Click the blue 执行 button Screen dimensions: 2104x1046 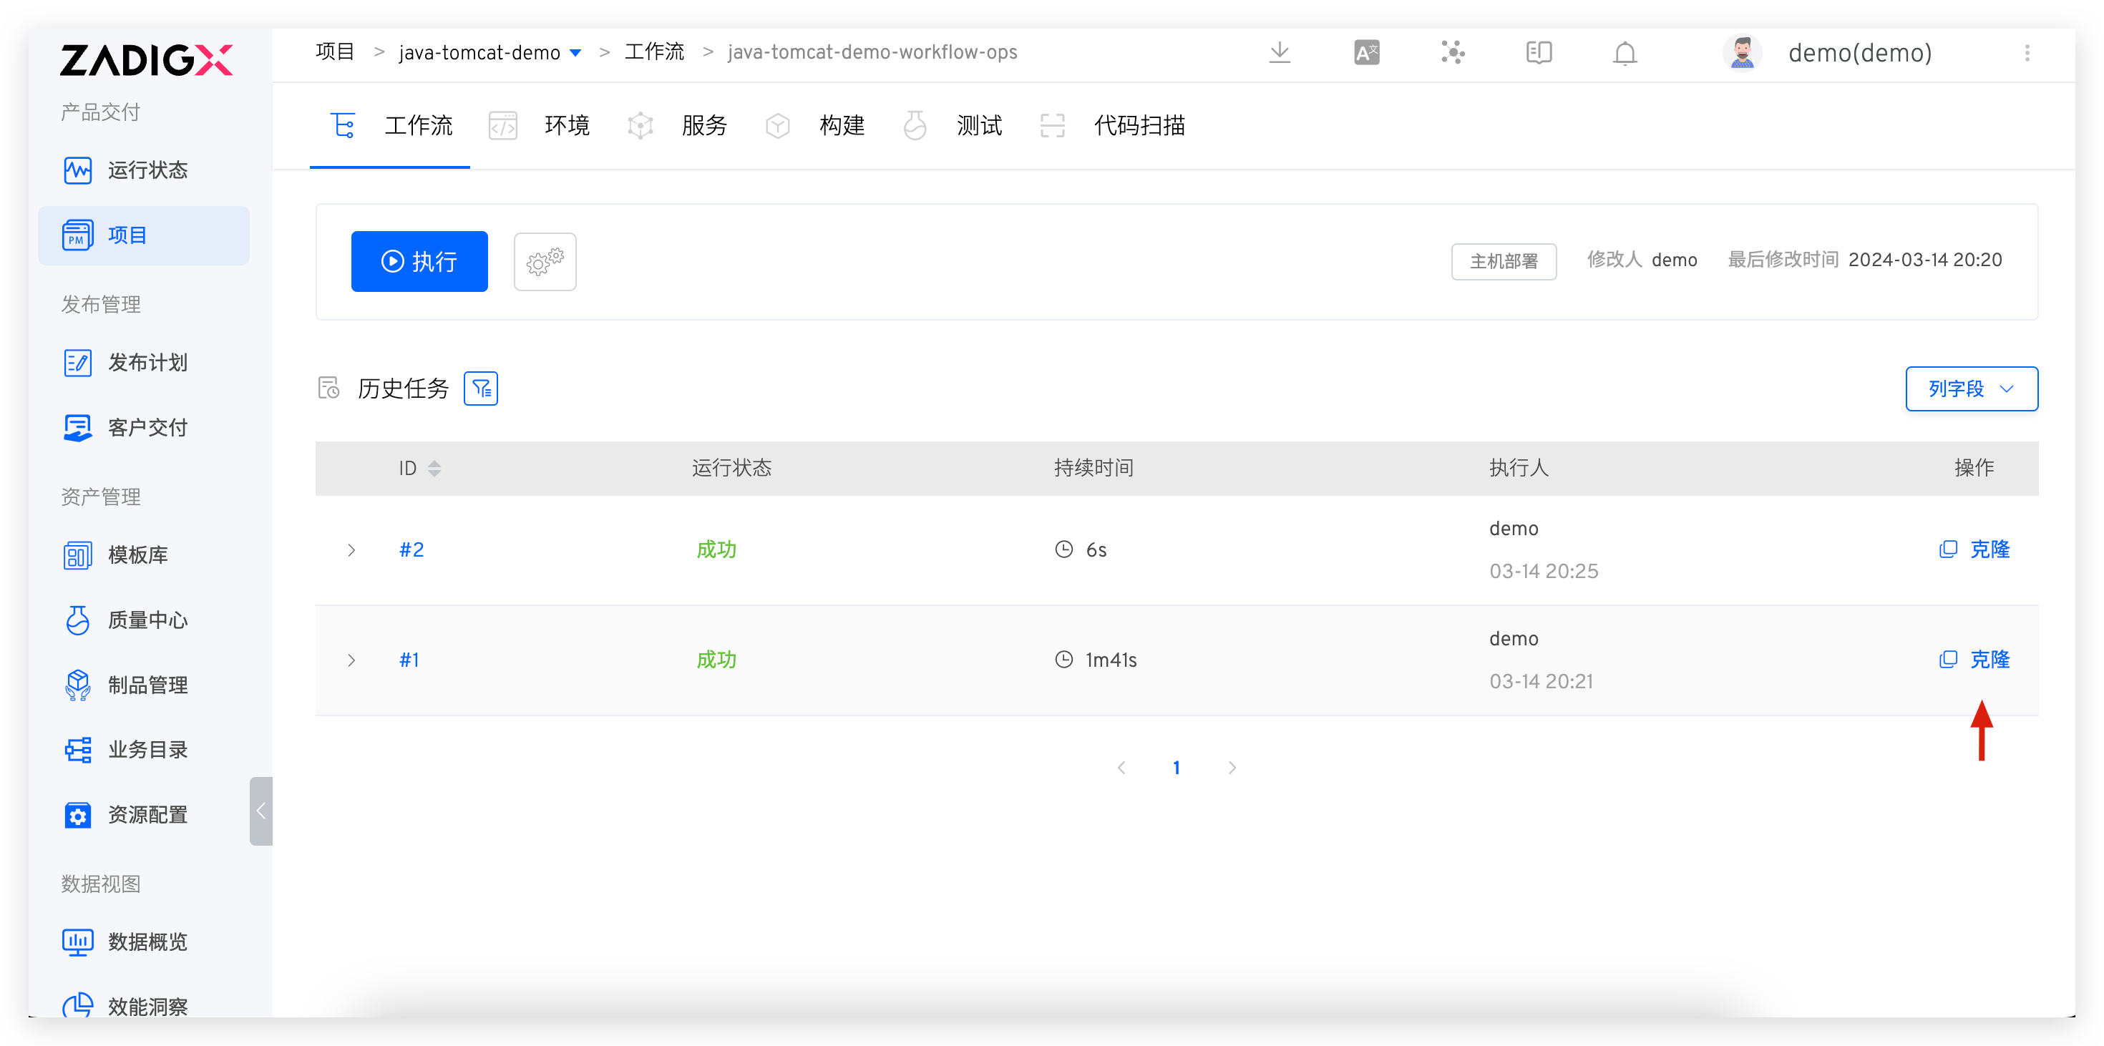click(420, 261)
